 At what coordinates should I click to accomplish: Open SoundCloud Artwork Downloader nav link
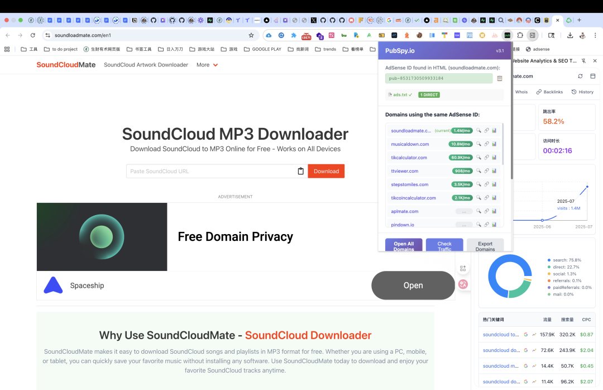[146, 65]
